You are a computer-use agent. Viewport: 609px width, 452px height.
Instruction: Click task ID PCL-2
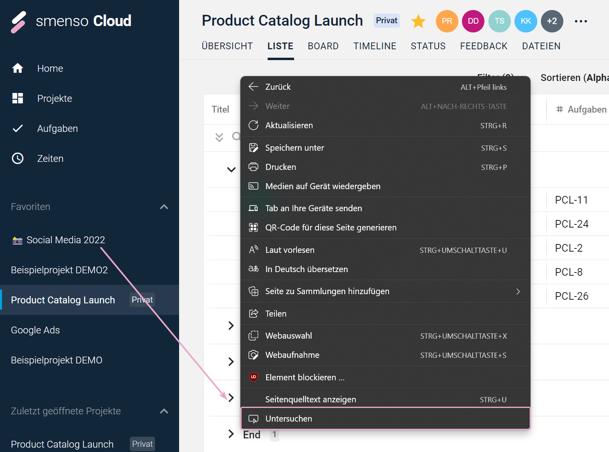click(569, 248)
